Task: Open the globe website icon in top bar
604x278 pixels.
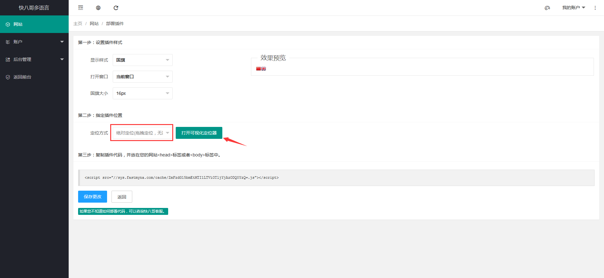Action: pyautogui.click(x=98, y=8)
